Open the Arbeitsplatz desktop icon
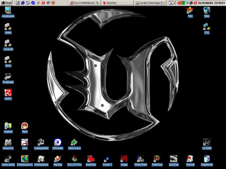Image resolution: width=226 pixels, height=169 pixels. click(8, 10)
